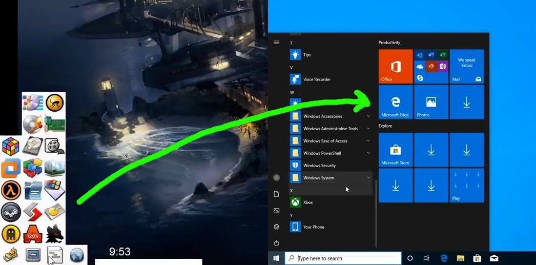
Task: Click the blue monitor icon
Action: coord(33,255)
